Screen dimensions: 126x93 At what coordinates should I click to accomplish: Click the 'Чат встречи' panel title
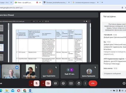[x=109, y=17]
